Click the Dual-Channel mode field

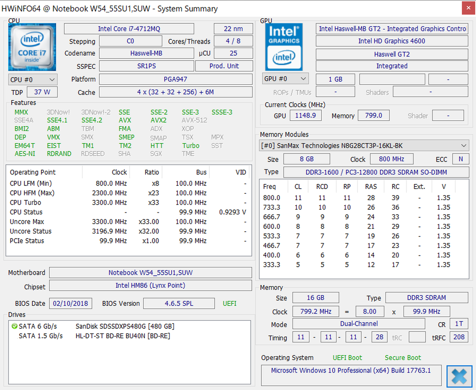tap(359, 324)
